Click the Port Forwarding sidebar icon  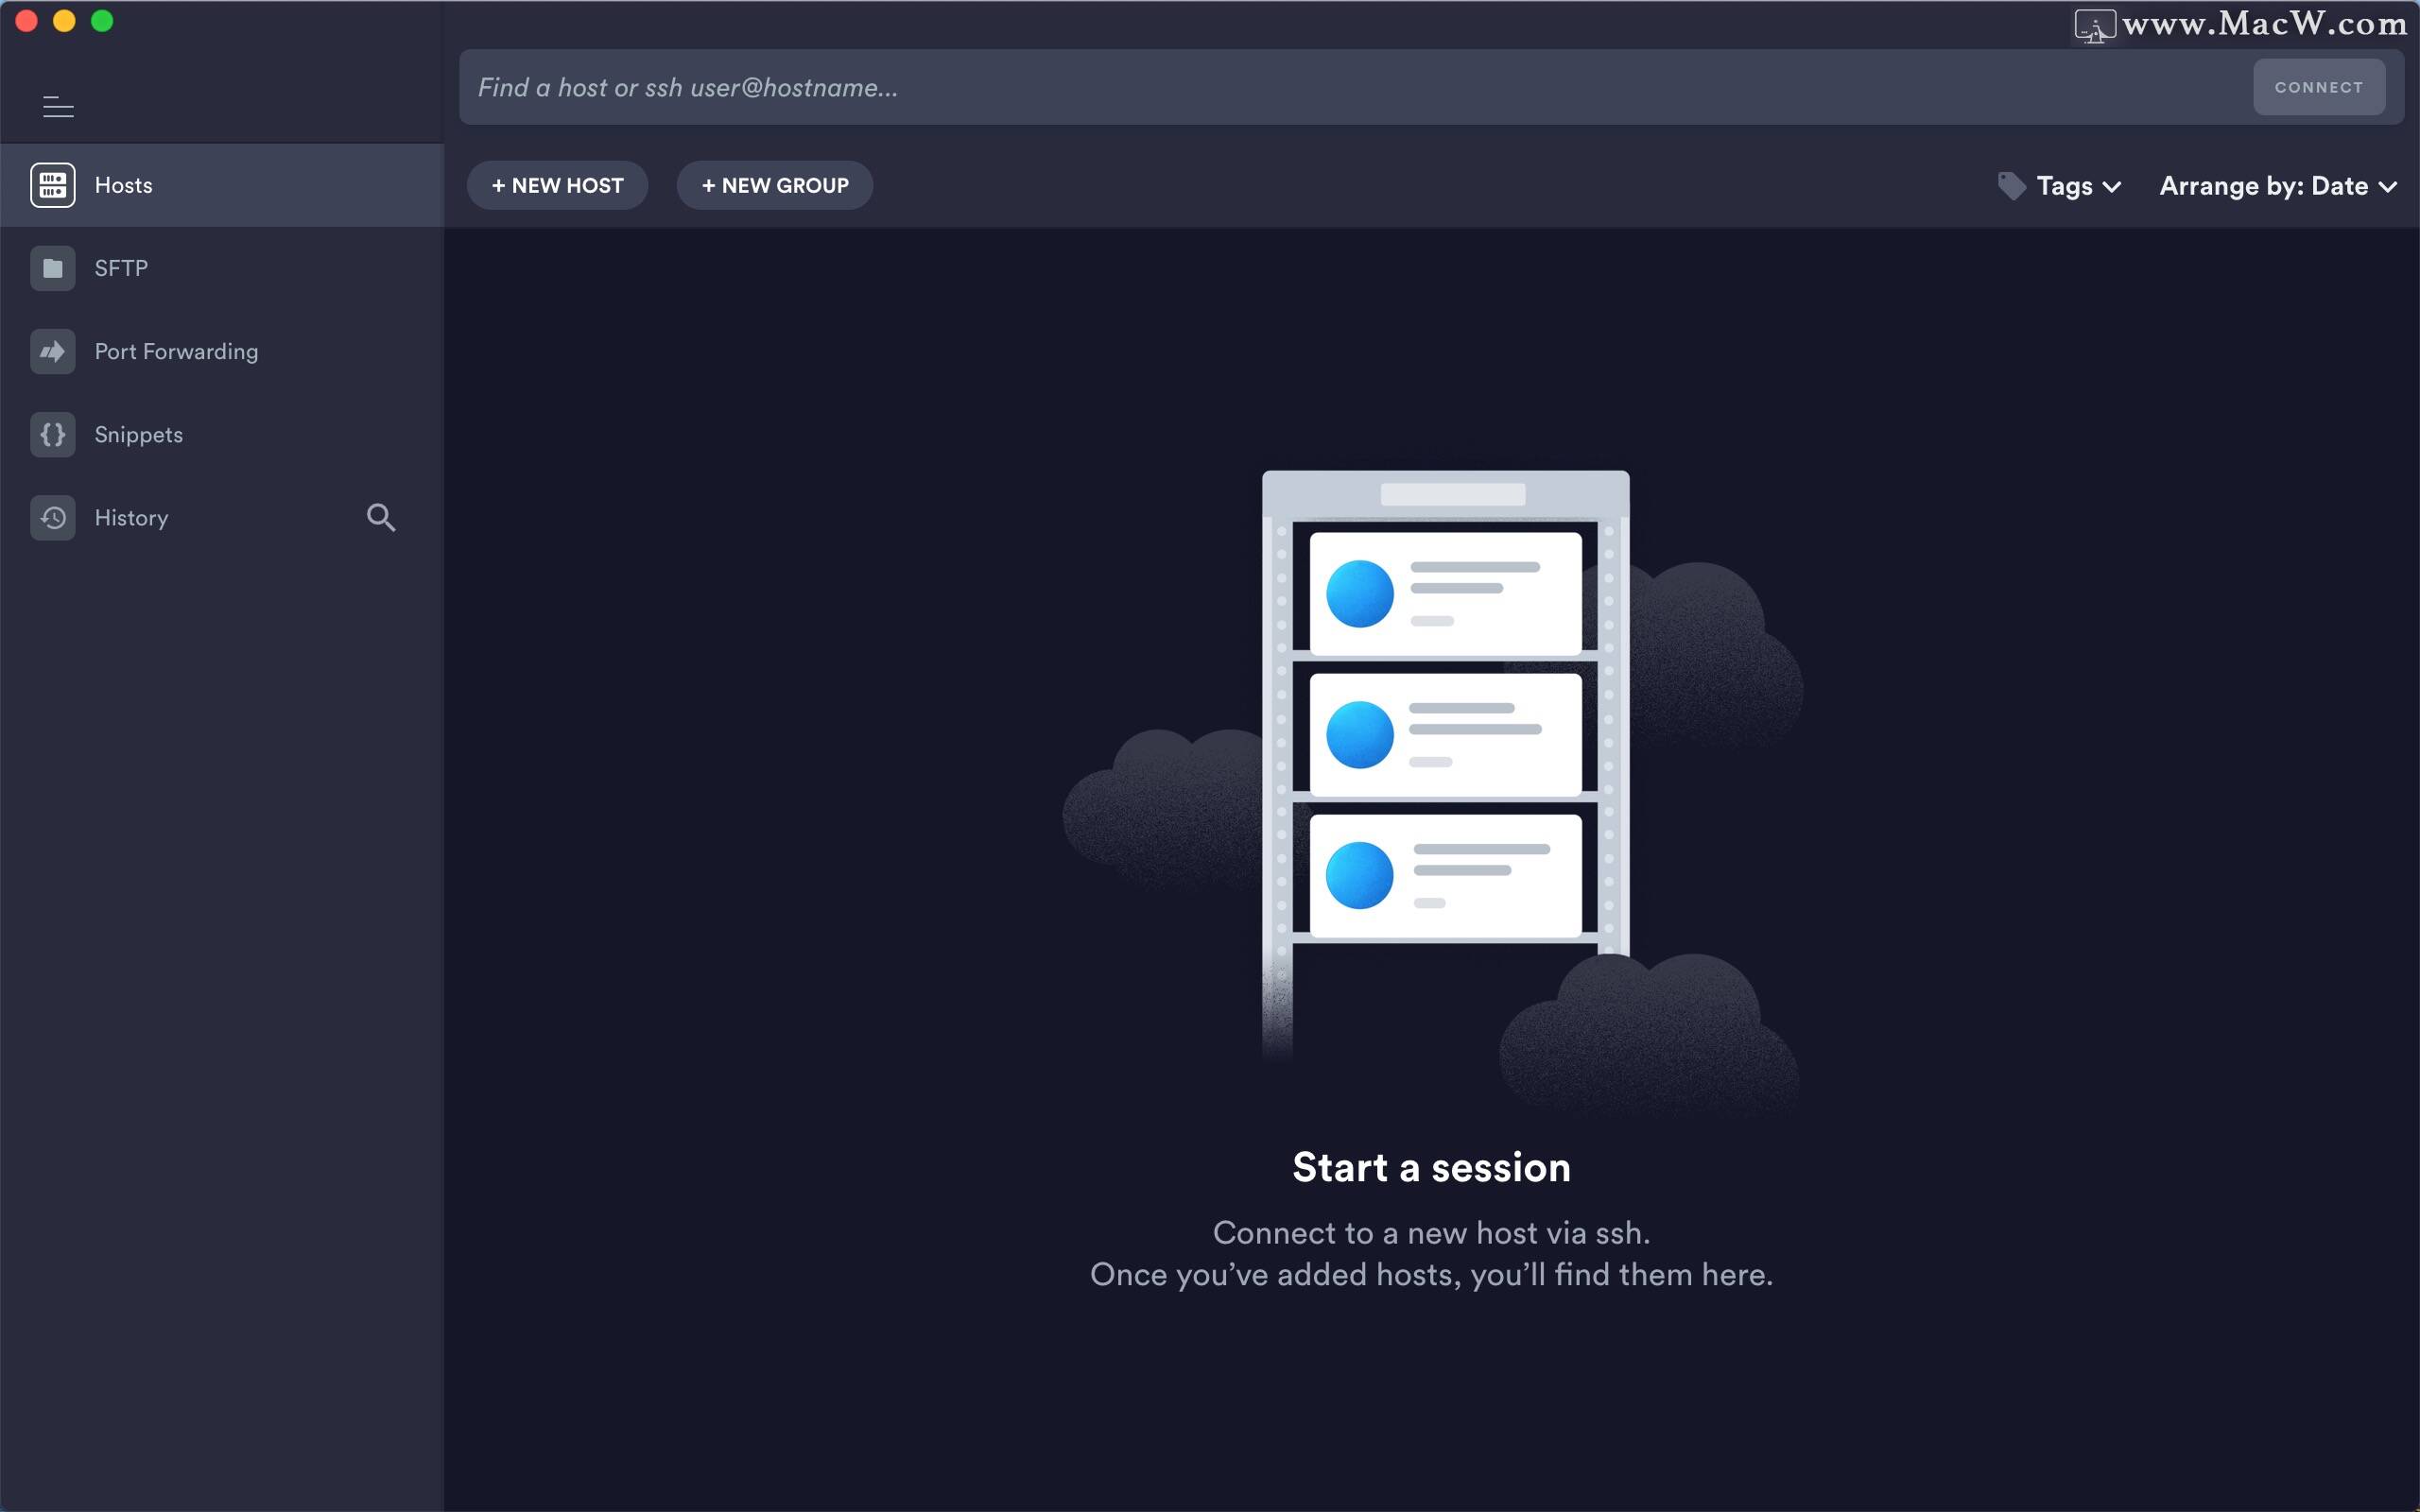tap(52, 349)
